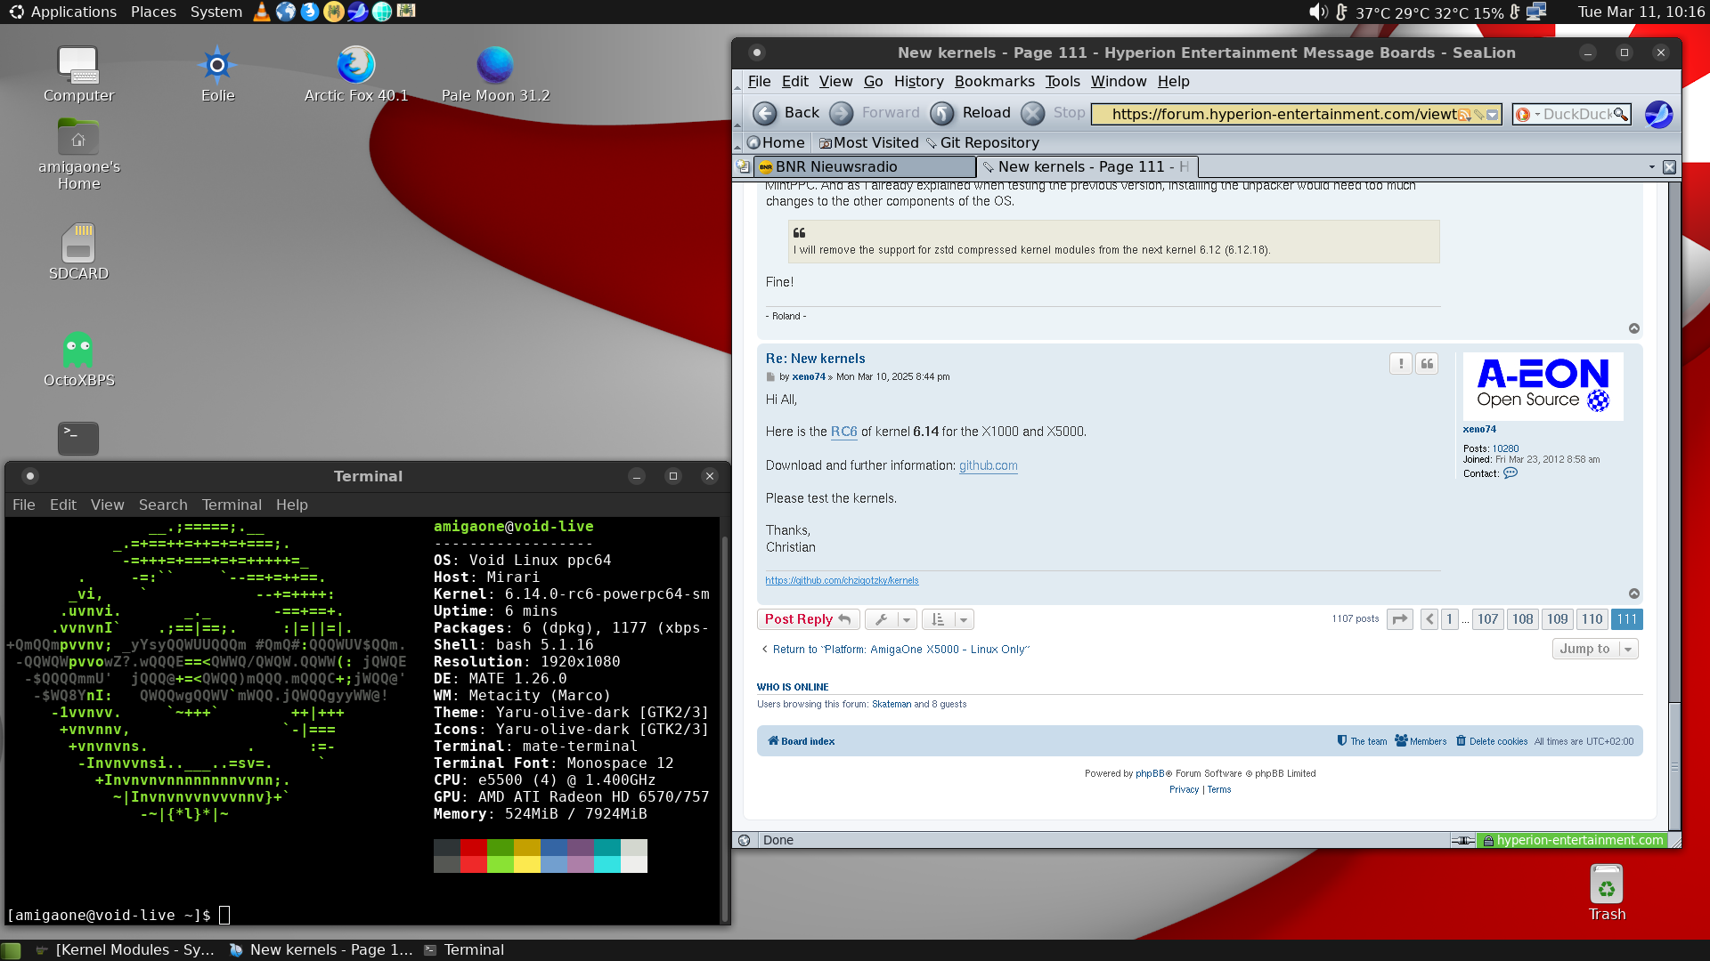Open the OctoXBPS desktop icon
The height and width of the screenshot is (961, 1710).
point(78,359)
